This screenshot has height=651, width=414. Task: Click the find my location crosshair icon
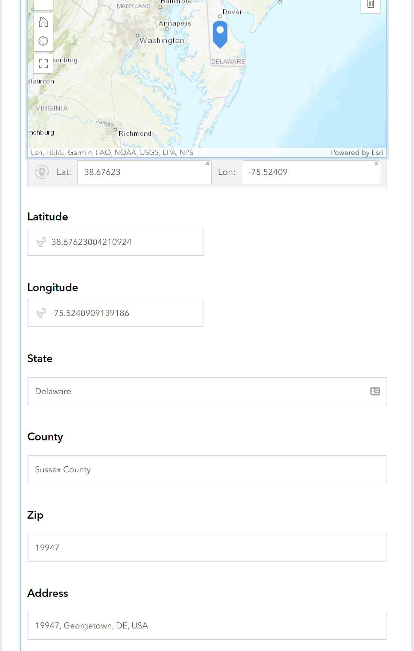click(43, 41)
